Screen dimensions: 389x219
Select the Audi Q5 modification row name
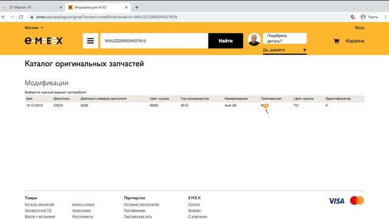pyautogui.click(x=230, y=105)
